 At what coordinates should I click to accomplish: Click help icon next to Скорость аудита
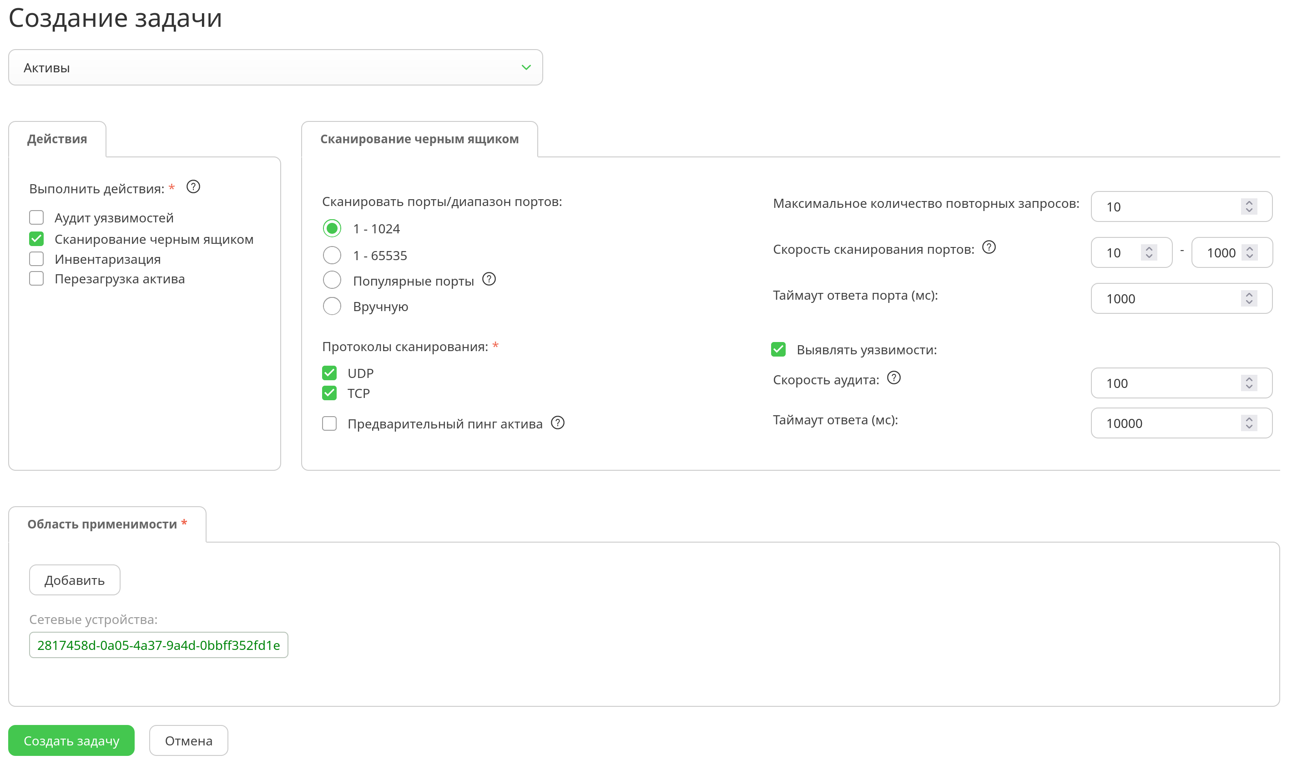click(893, 378)
